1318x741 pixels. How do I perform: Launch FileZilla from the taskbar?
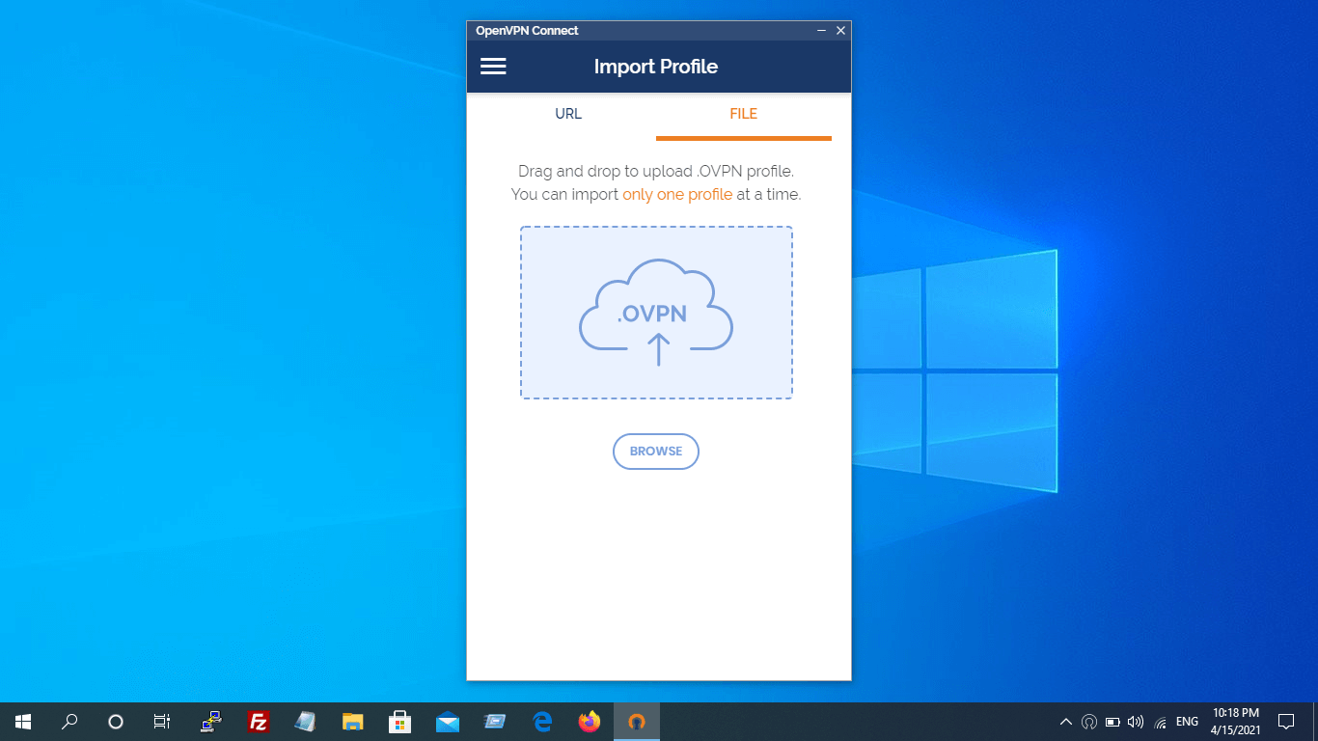[258, 722]
